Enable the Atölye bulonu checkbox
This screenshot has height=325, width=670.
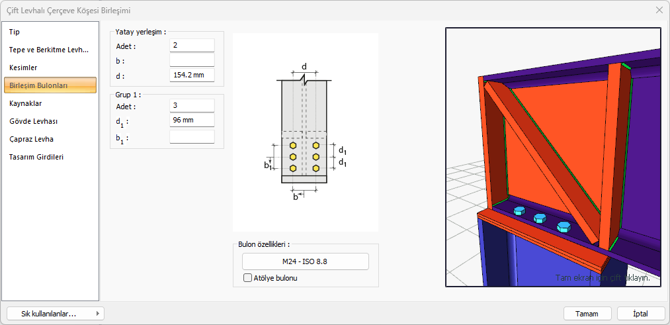tap(248, 278)
